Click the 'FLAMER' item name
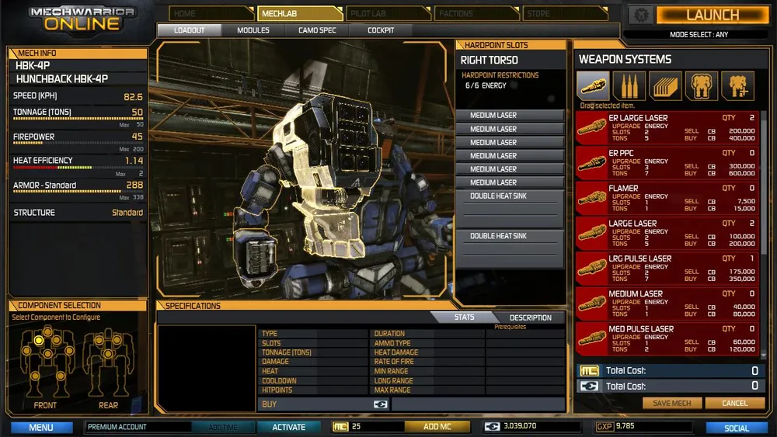This screenshot has height=437, width=777. pyautogui.click(x=623, y=188)
